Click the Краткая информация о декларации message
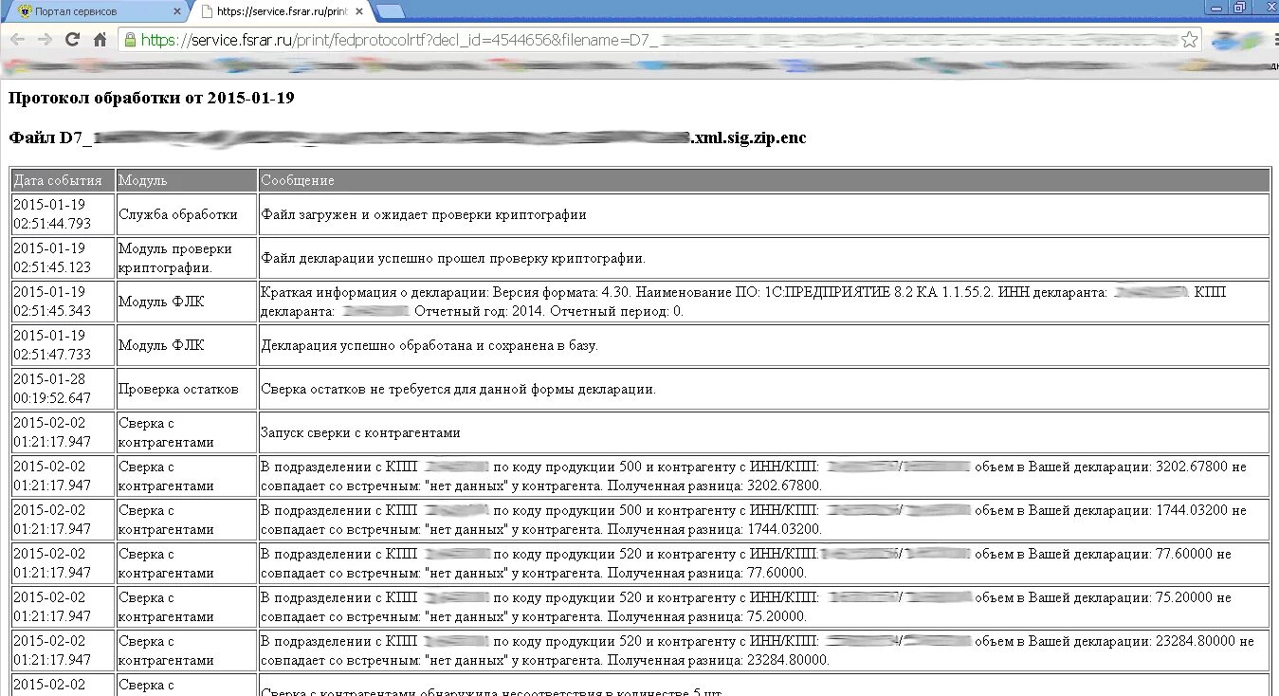This screenshot has height=696, width=1279. [x=764, y=302]
